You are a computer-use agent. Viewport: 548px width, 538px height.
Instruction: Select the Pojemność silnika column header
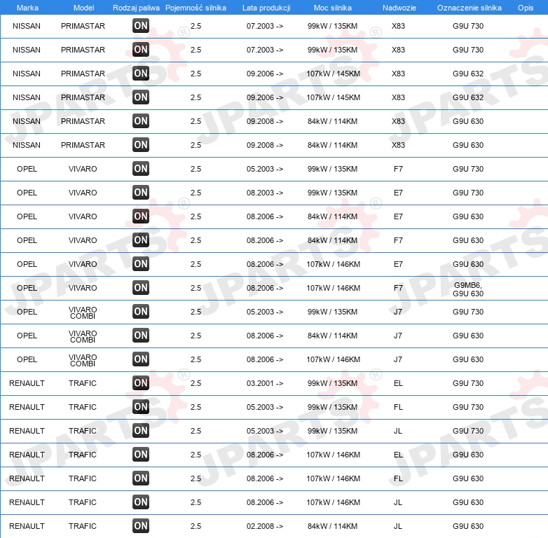[196, 8]
